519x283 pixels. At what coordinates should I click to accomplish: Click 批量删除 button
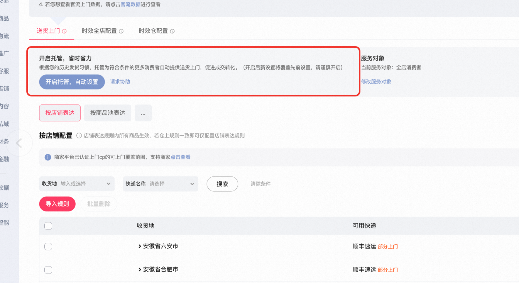tap(99, 204)
